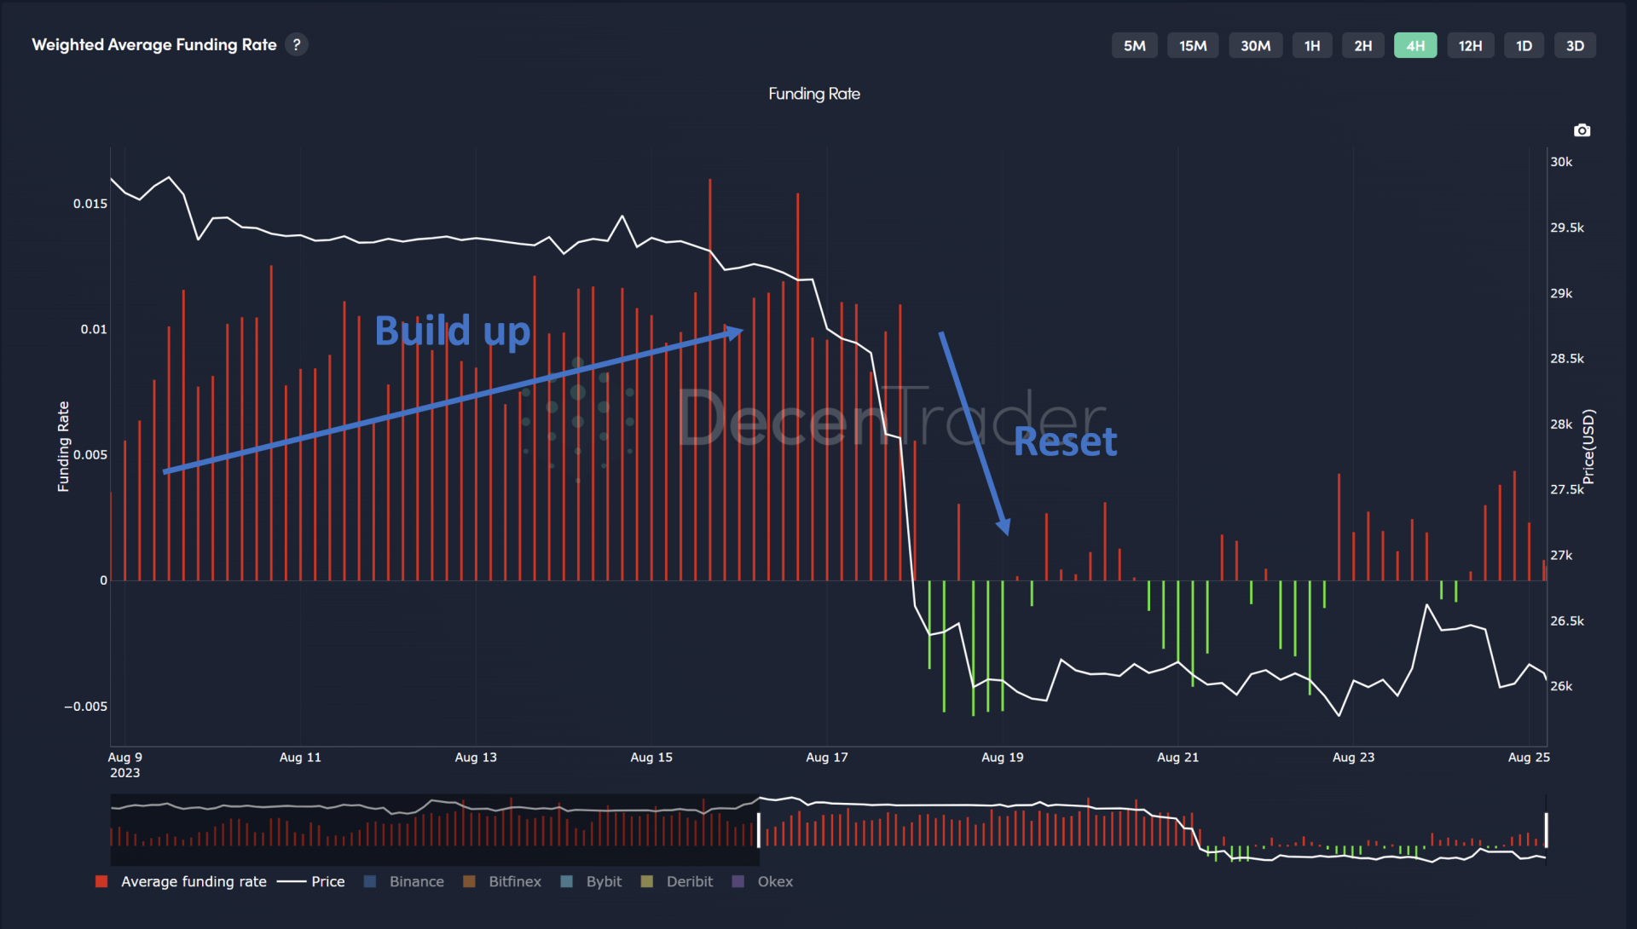Viewport: 1637px width, 929px height.
Task: Click the active 4H timeframe button
Action: point(1414,46)
